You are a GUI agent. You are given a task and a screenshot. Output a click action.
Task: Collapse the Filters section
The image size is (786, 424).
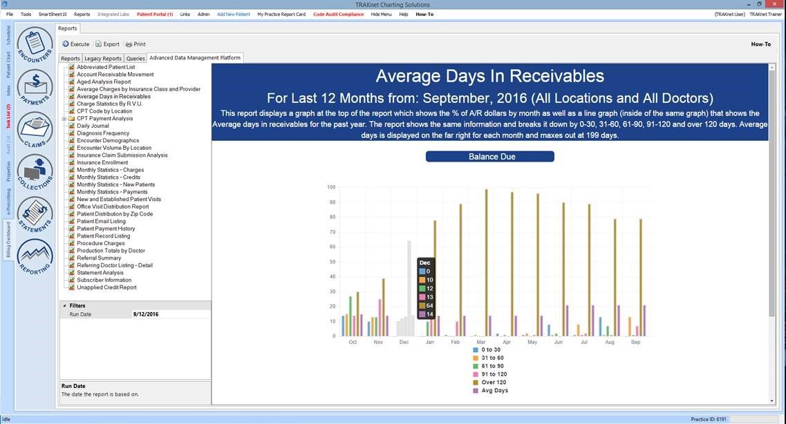[65, 305]
